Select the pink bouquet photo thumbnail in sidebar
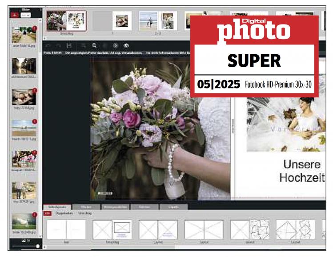Screen dimensions: 333x257 [x=24, y=159]
